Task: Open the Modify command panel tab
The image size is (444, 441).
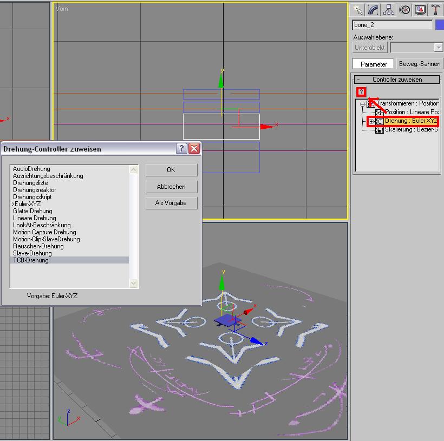Action: [373, 10]
